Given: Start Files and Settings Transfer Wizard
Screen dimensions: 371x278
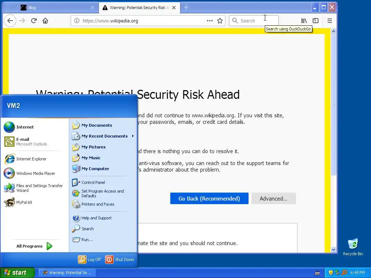Looking at the screenshot, I should click(x=35, y=188).
